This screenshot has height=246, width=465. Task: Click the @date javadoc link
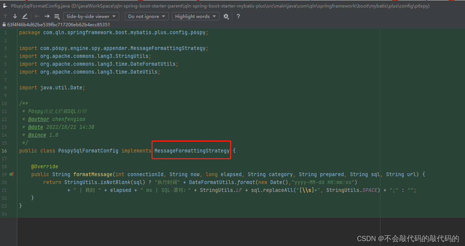pos(36,127)
